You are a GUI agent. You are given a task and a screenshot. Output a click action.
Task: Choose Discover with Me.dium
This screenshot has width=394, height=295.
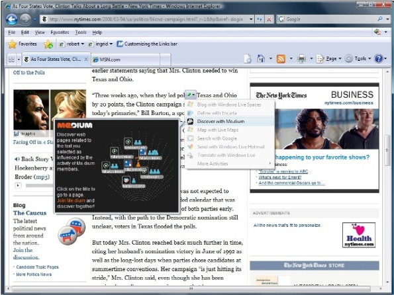point(229,121)
